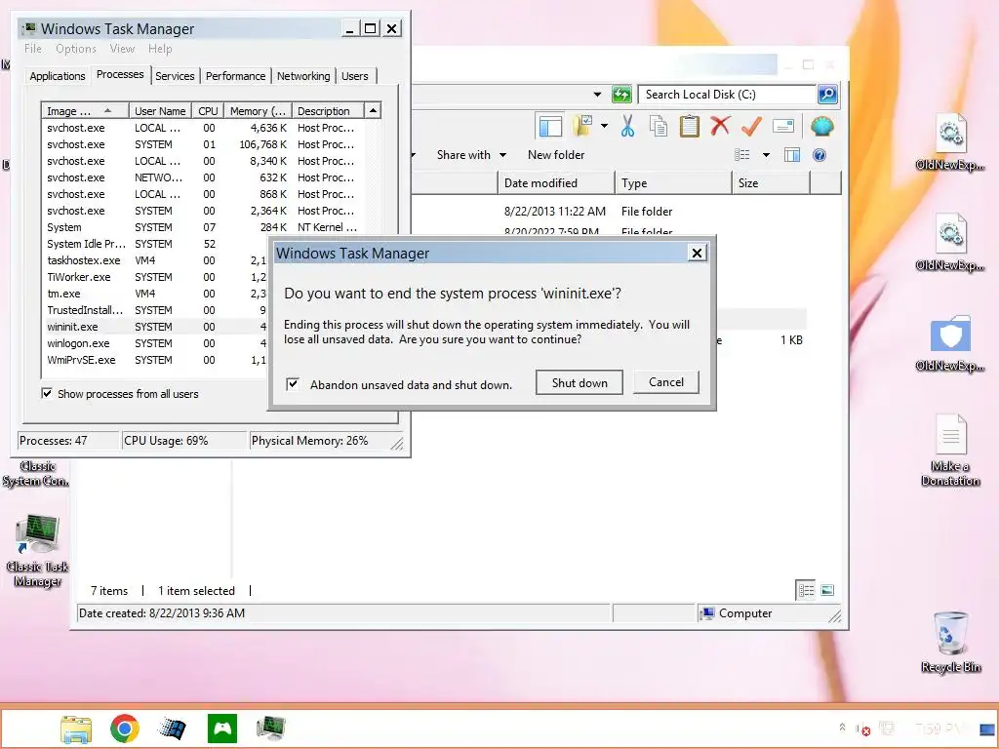Screen dimensions: 999x749
Task: Open File Explorer from the taskbar
Action: (76, 728)
